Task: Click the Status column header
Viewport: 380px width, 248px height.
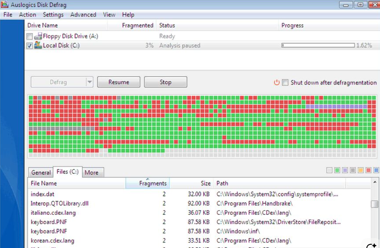Action: click(x=217, y=25)
